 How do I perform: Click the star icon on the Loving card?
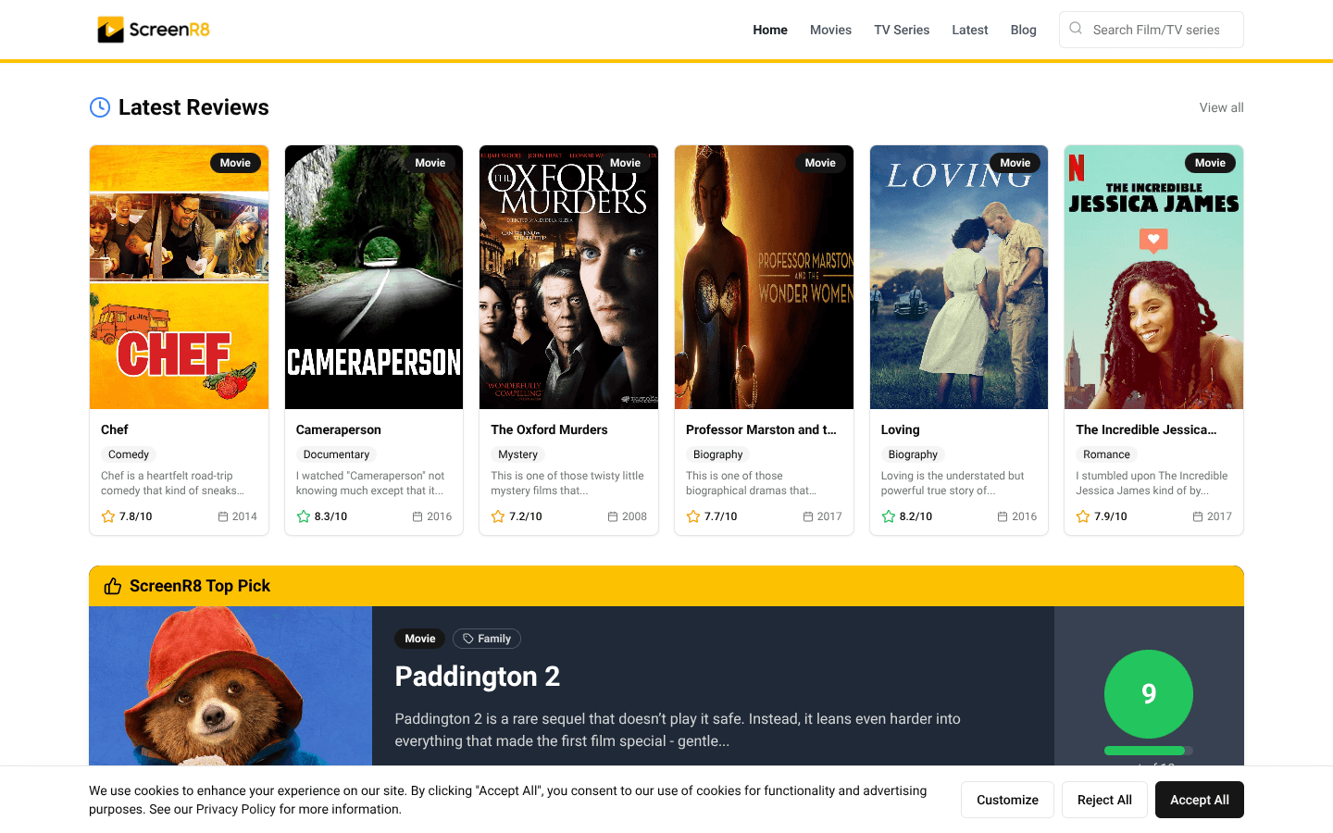pos(889,516)
